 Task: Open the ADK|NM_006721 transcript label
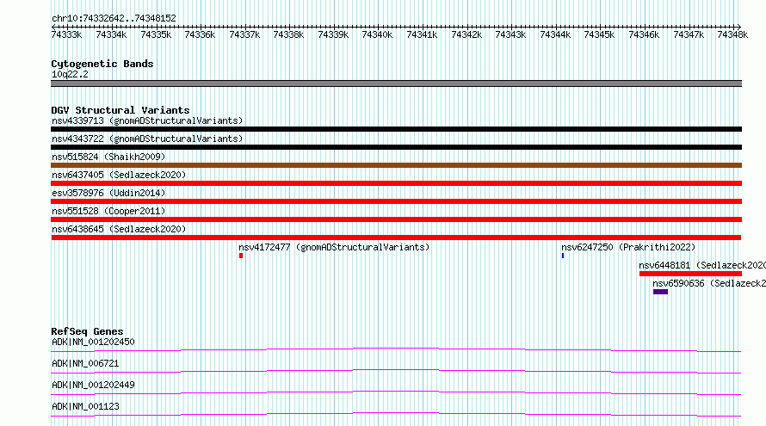coord(85,363)
